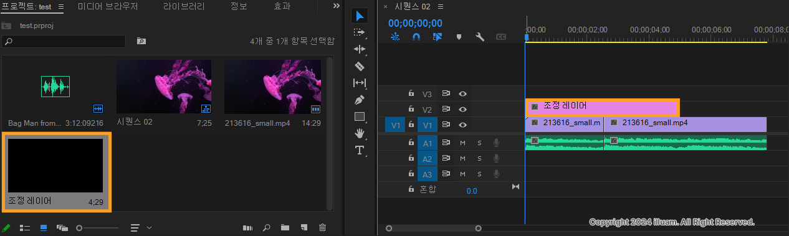
Task: Open the panel overflow chevrons
Action: [337, 6]
